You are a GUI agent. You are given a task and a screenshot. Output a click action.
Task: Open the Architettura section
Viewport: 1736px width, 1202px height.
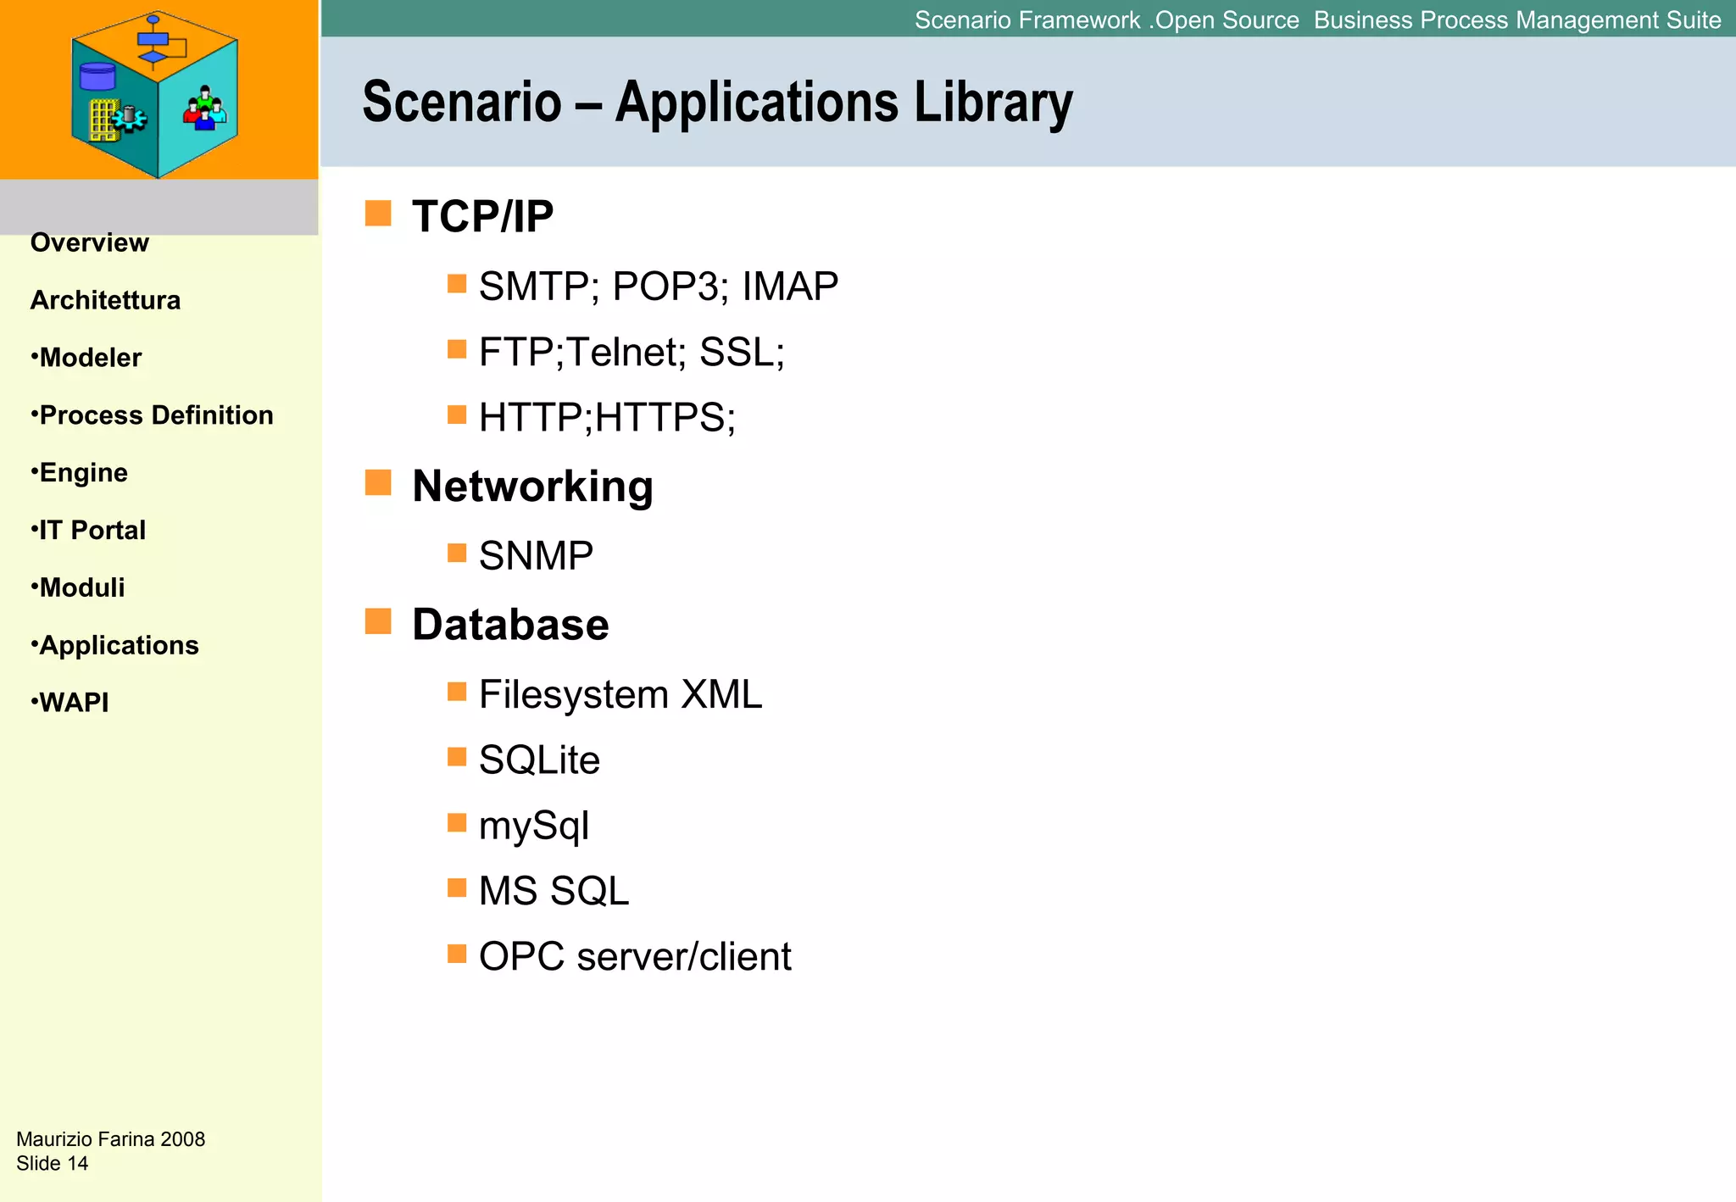(106, 300)
